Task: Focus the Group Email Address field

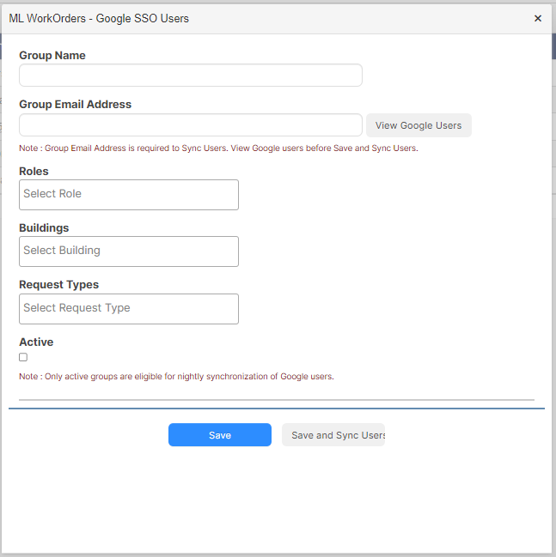Action: pyautogui.click(x=191, y=125)
